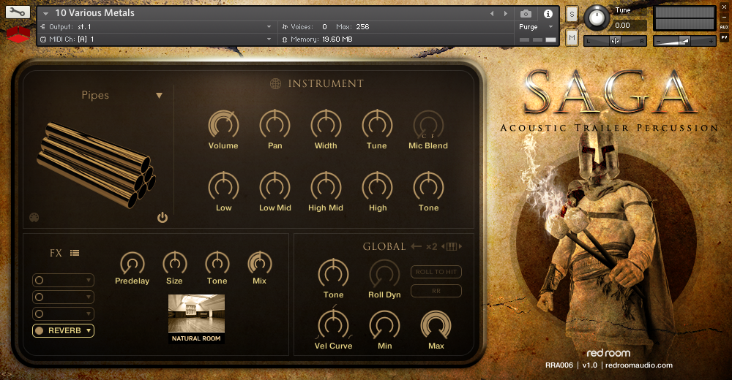Click the reverb Predelay knob

tap(132, 263)
